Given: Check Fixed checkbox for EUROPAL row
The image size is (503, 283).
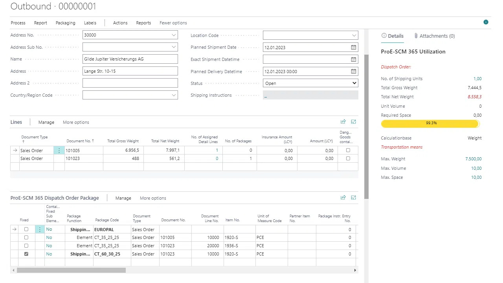Looking at the screenshot, I should point(26,229).
